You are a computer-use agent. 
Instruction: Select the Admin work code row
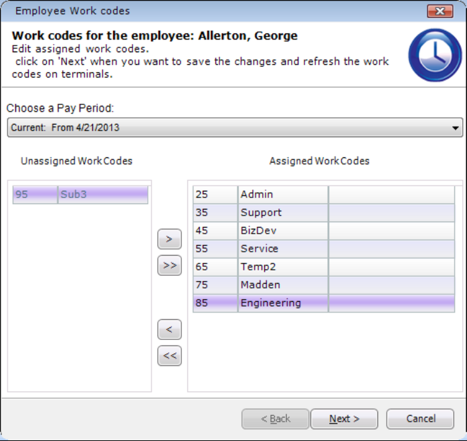click(x=282, y=195)
